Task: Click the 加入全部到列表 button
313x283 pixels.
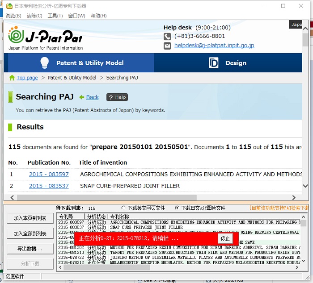Action: 30,233
